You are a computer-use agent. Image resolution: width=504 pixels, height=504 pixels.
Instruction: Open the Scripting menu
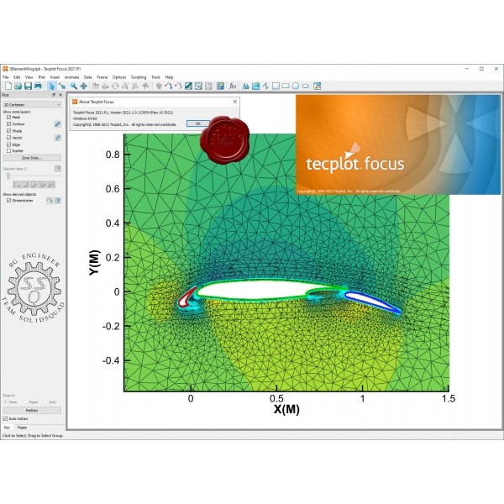pos(139,77)
